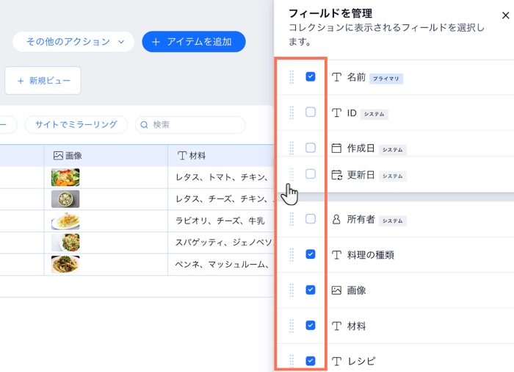The height and width of the screenshot is (372, 514).
Task: Click the drag handle beside ID field
Action: pyautogui.click(x=292, y=112)
